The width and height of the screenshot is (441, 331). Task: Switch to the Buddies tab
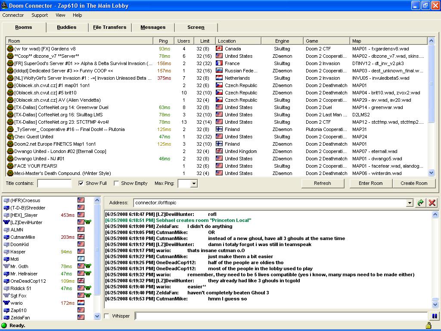[66, 27]
